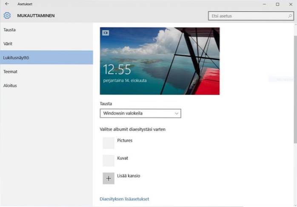
Task: Select the Kuvat album square icon
Action: click(109, 161)
